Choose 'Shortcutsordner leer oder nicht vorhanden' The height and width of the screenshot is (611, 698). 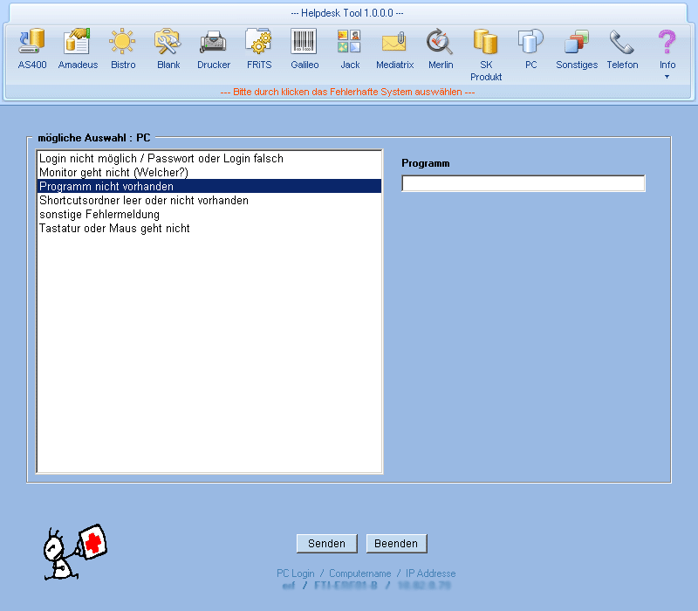click(x=144, y=201)
